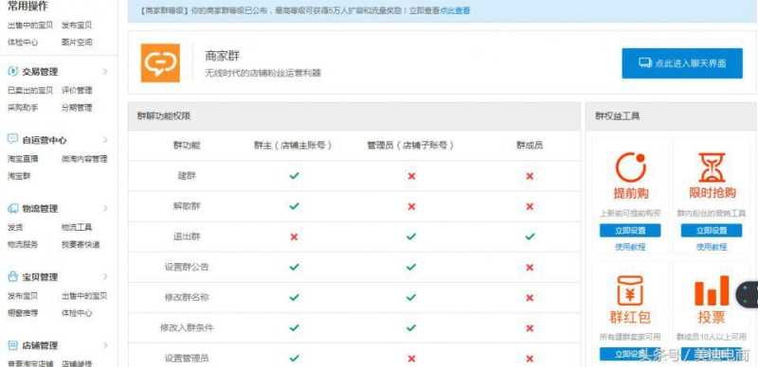Click the 限时抢购 hourglass icon
Viewport: 758px width, 367px height.
coord(713,166)
